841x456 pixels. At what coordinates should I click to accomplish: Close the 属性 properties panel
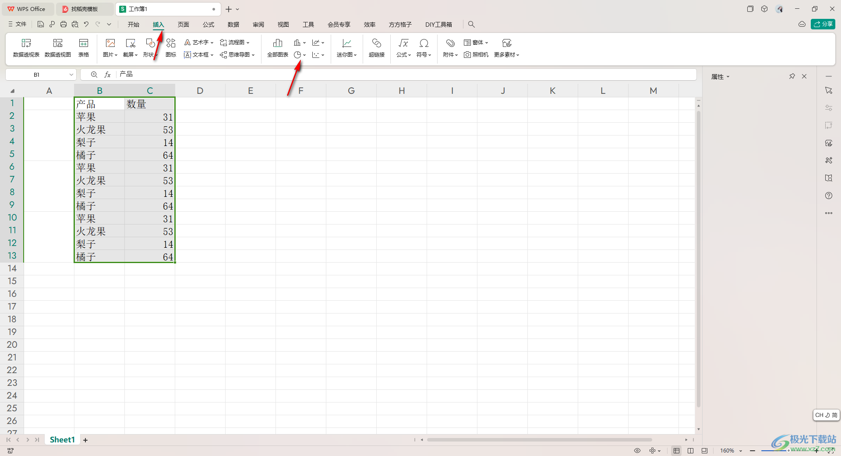804,76
